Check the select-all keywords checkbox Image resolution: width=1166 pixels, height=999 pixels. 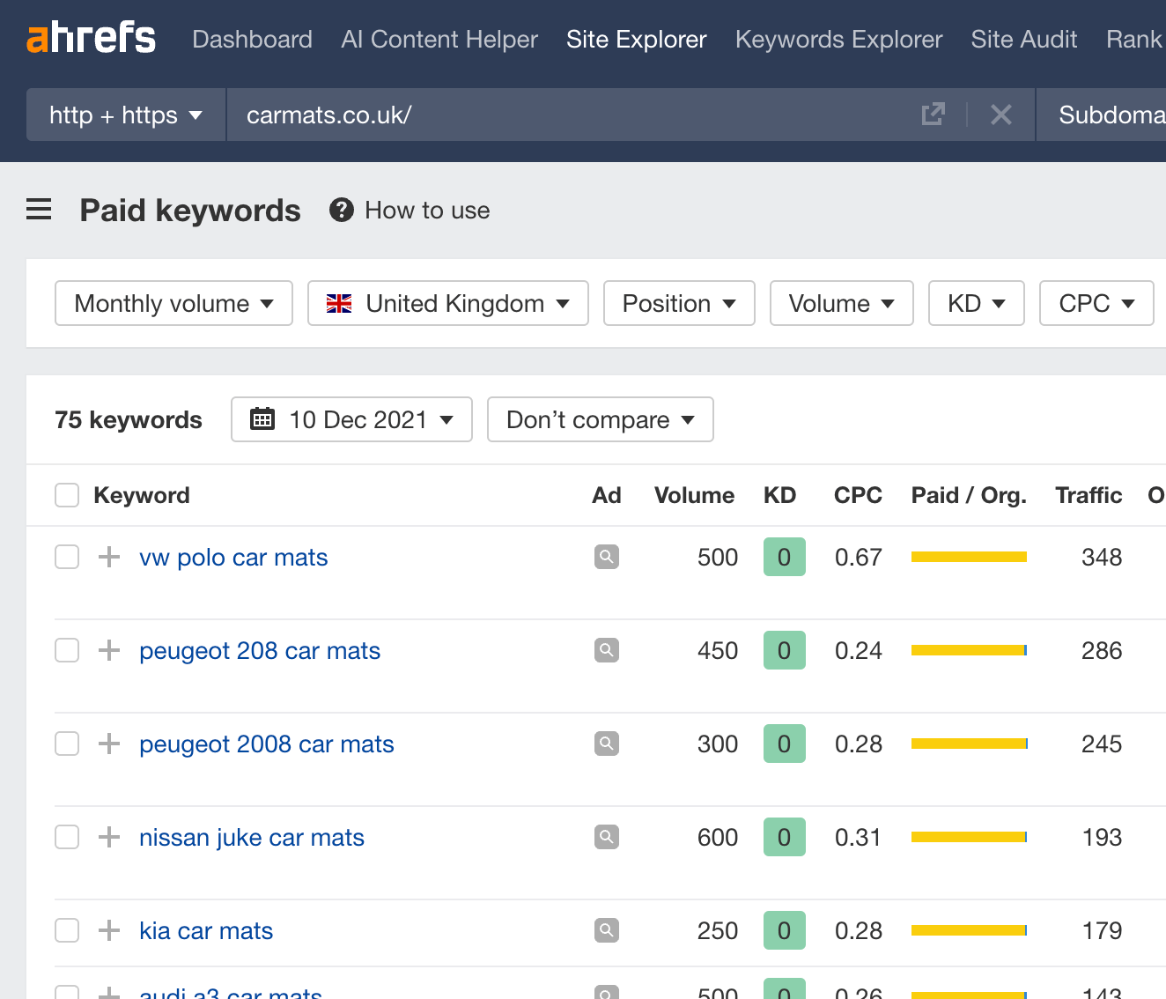pyautogui.click(x=66, y=495)
